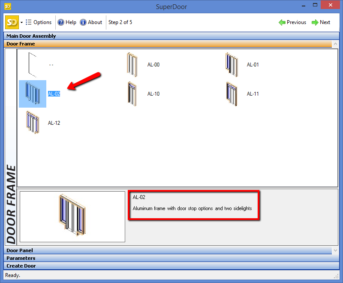Viewport: 343px width, 283px height.
Task: Open the Create Door section
Action: [x=171, y=266]
